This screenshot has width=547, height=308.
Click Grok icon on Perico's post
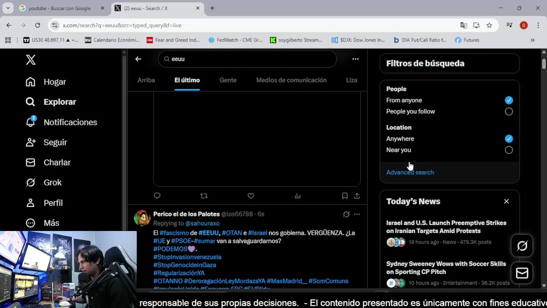tap(346, 214)
